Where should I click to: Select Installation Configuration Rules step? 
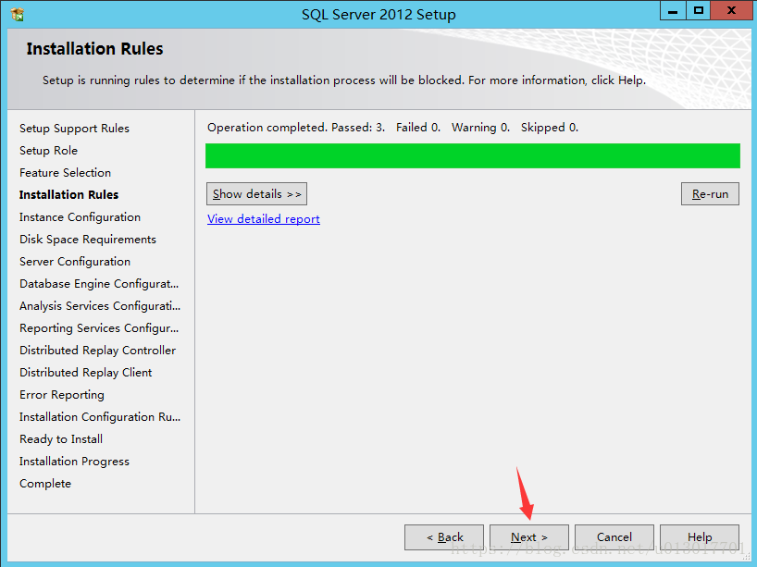click(x=100, y=417)
